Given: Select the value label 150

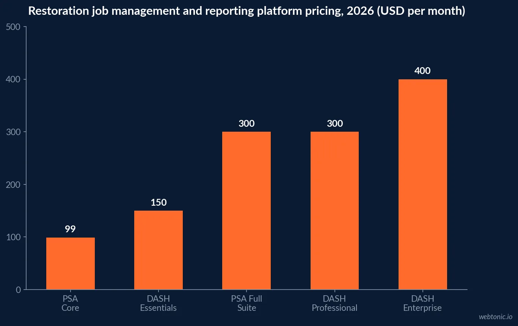Looking at the screenshot, I should point(159,202).
